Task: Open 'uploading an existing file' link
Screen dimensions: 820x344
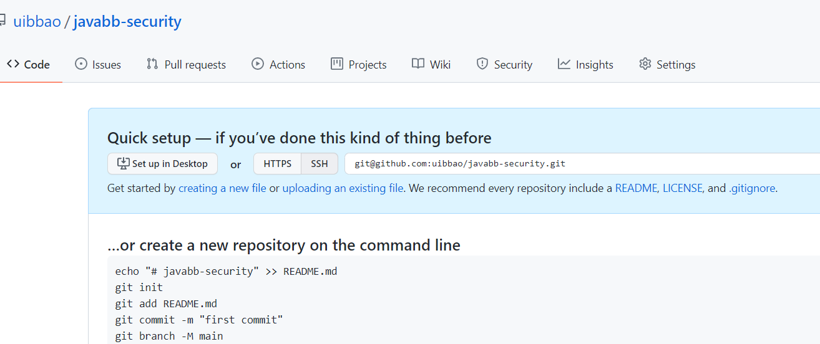Action: (343, 188)
